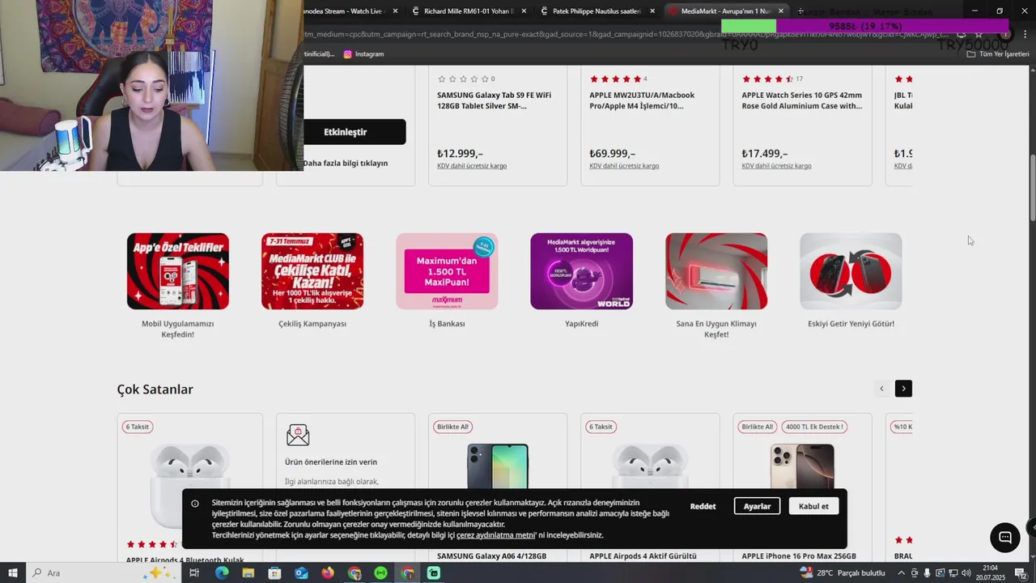Screen dimensions: 1036x583
Task: Accept cookies with Kabul et
Action: click(x=813, y=506)
